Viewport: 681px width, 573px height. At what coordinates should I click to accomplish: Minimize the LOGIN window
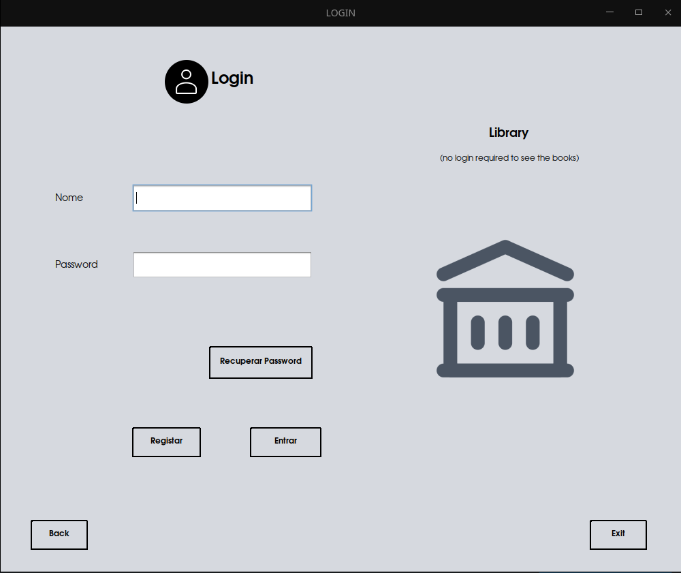coord(610,12)
